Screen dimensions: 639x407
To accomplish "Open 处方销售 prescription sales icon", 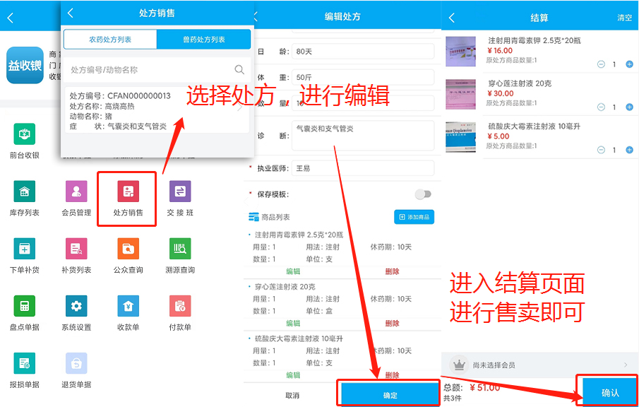I will click(x=128, y=191).
